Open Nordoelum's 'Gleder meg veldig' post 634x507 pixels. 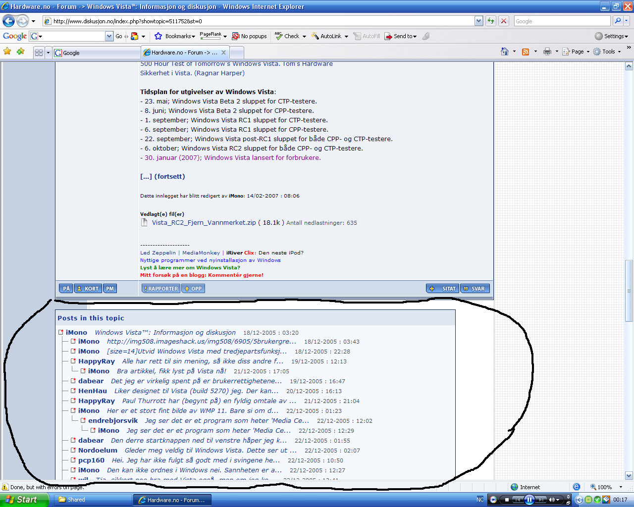coord(211,451)
